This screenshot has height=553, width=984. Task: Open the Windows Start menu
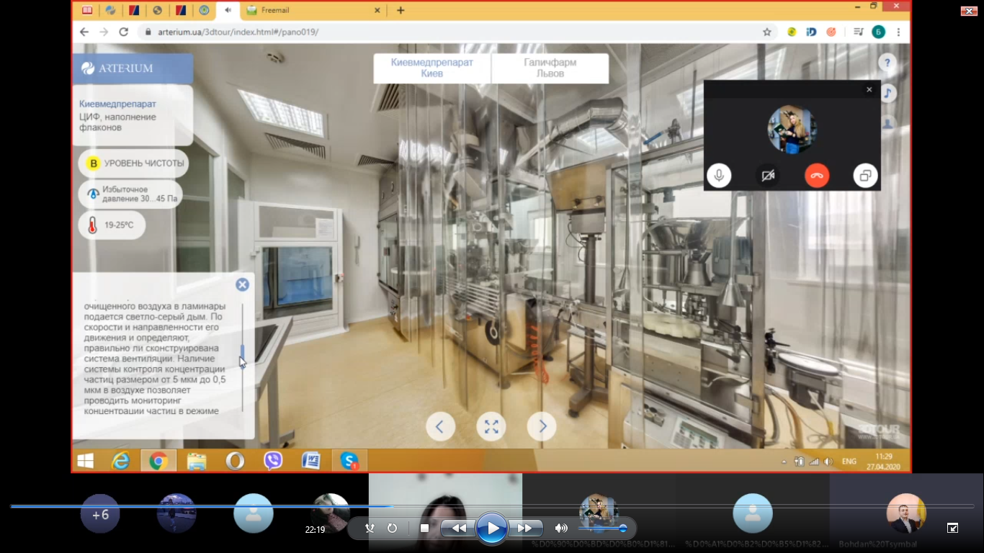pos(86,461)
